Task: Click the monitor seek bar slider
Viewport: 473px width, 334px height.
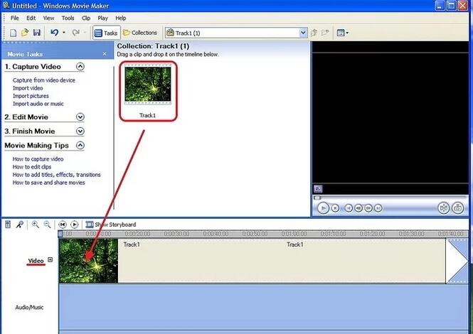Action: [x=317, y=198]
